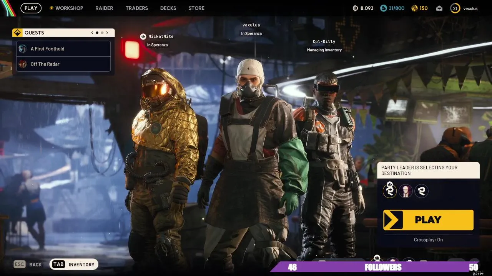Visit the STORE tab
This screenshot has width=492, height=276.
196,8
